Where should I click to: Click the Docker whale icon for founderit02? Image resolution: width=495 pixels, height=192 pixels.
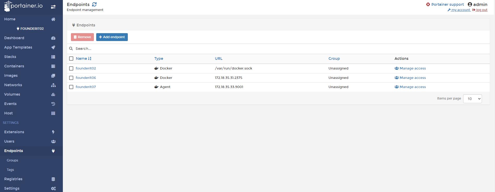pos(156,68)
